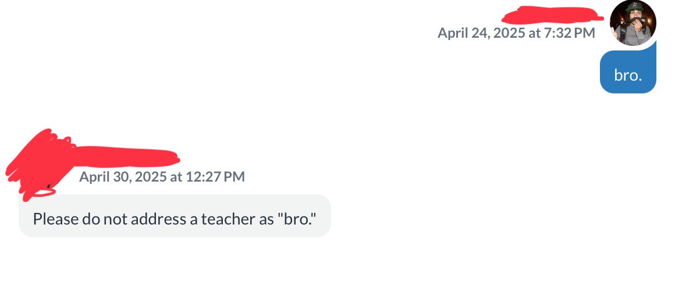Click the sender's profile picture avatar
The image size is (675, 286).
click(x=633, y=24)
